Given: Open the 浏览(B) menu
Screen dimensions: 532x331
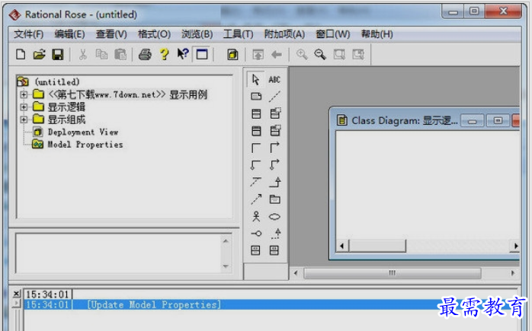Looking at the screenshot, I should coord(197,34).
